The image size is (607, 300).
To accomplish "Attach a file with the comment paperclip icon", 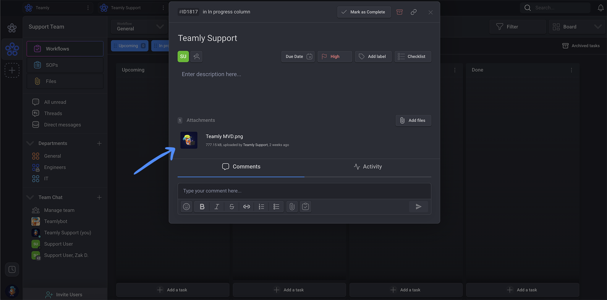I will [292, 207].
